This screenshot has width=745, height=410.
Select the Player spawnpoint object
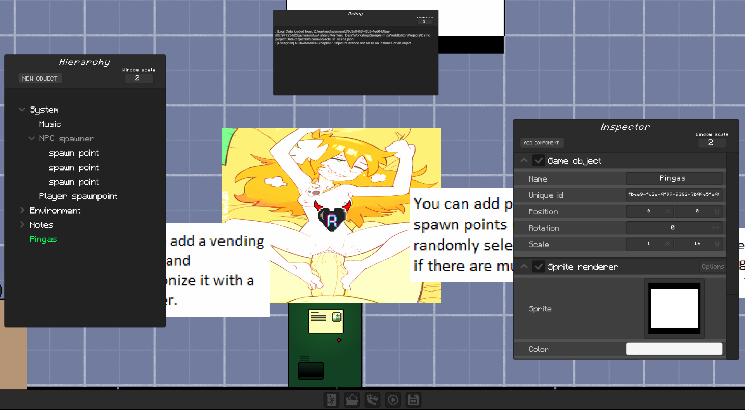tap(78, 196)
